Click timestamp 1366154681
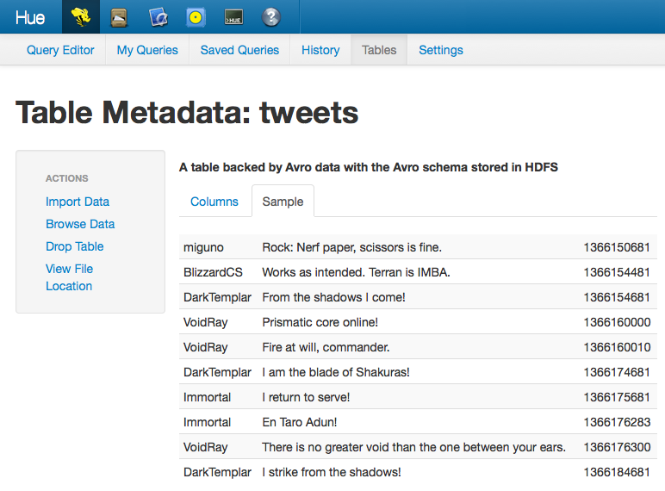 tap(617, 297)
